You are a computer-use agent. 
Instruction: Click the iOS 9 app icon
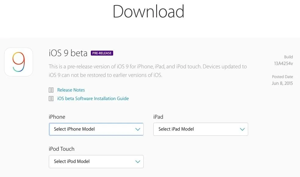coord(19,62)
